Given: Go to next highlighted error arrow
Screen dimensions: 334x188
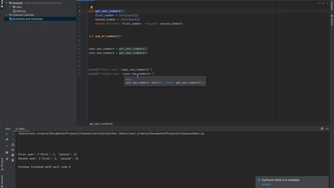Looking at the screenshot, I should (327, 3).
